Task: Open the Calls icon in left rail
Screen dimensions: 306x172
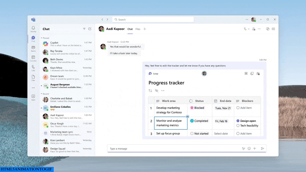Action: [33, 68]
